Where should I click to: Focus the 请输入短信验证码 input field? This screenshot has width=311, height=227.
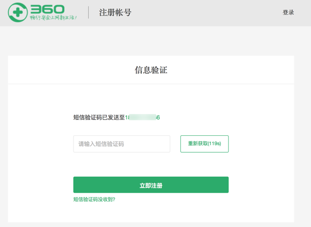pyautogui.click(x=121, y=144)
